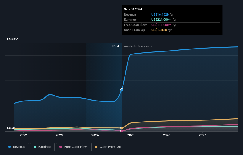
Task: Click the US$148.000m free cash flow value
Action: coord(161,25)
